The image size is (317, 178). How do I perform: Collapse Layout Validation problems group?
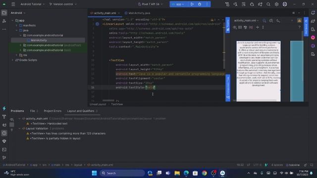coord(20,129)
